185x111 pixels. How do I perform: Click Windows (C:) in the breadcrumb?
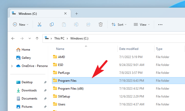(x=79, y=38)
